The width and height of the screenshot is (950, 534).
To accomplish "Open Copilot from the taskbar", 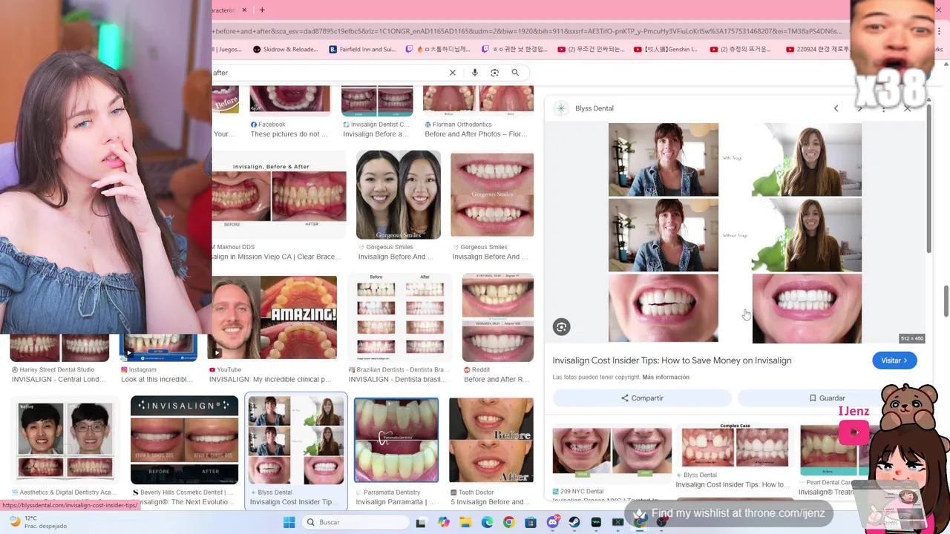I will (x=444, y=522).
